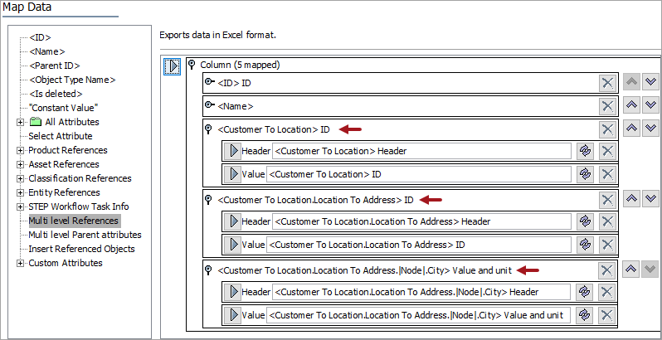
Task: Remove the <Customer To Location> ID column mapping
Action: coord(607,129)
